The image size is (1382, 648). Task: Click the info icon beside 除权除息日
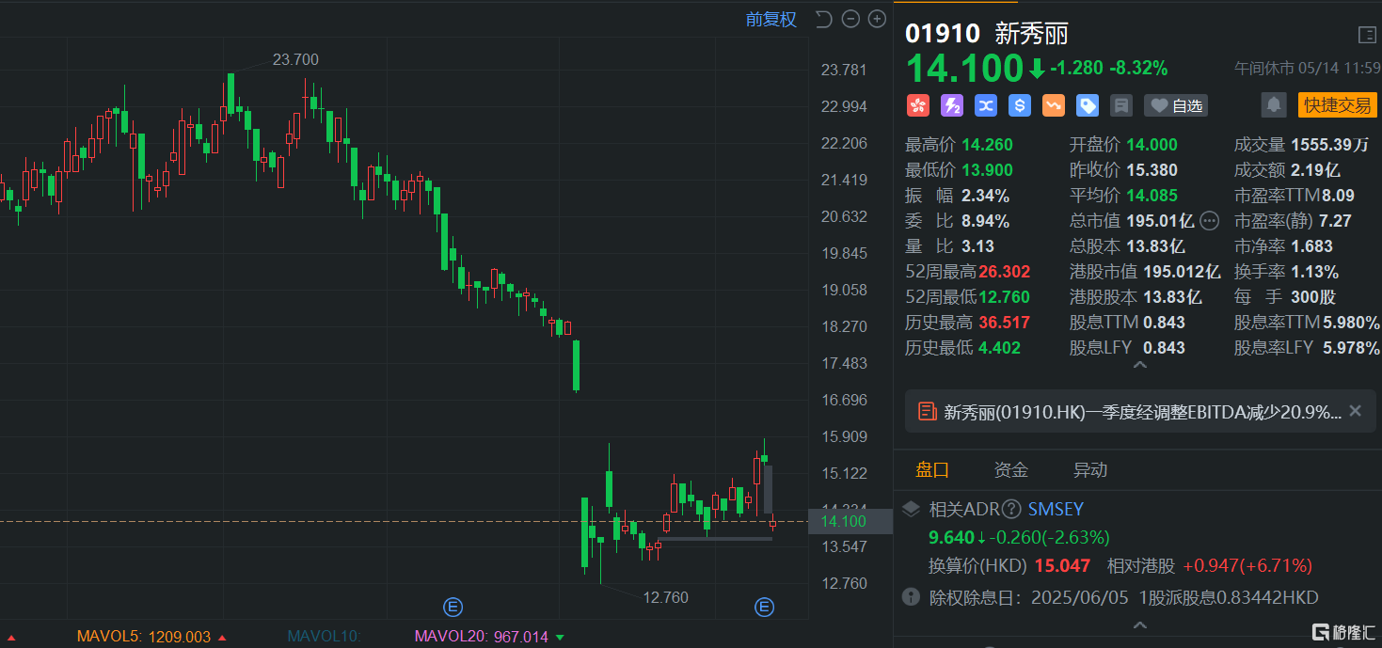click(x=911, y=597)
